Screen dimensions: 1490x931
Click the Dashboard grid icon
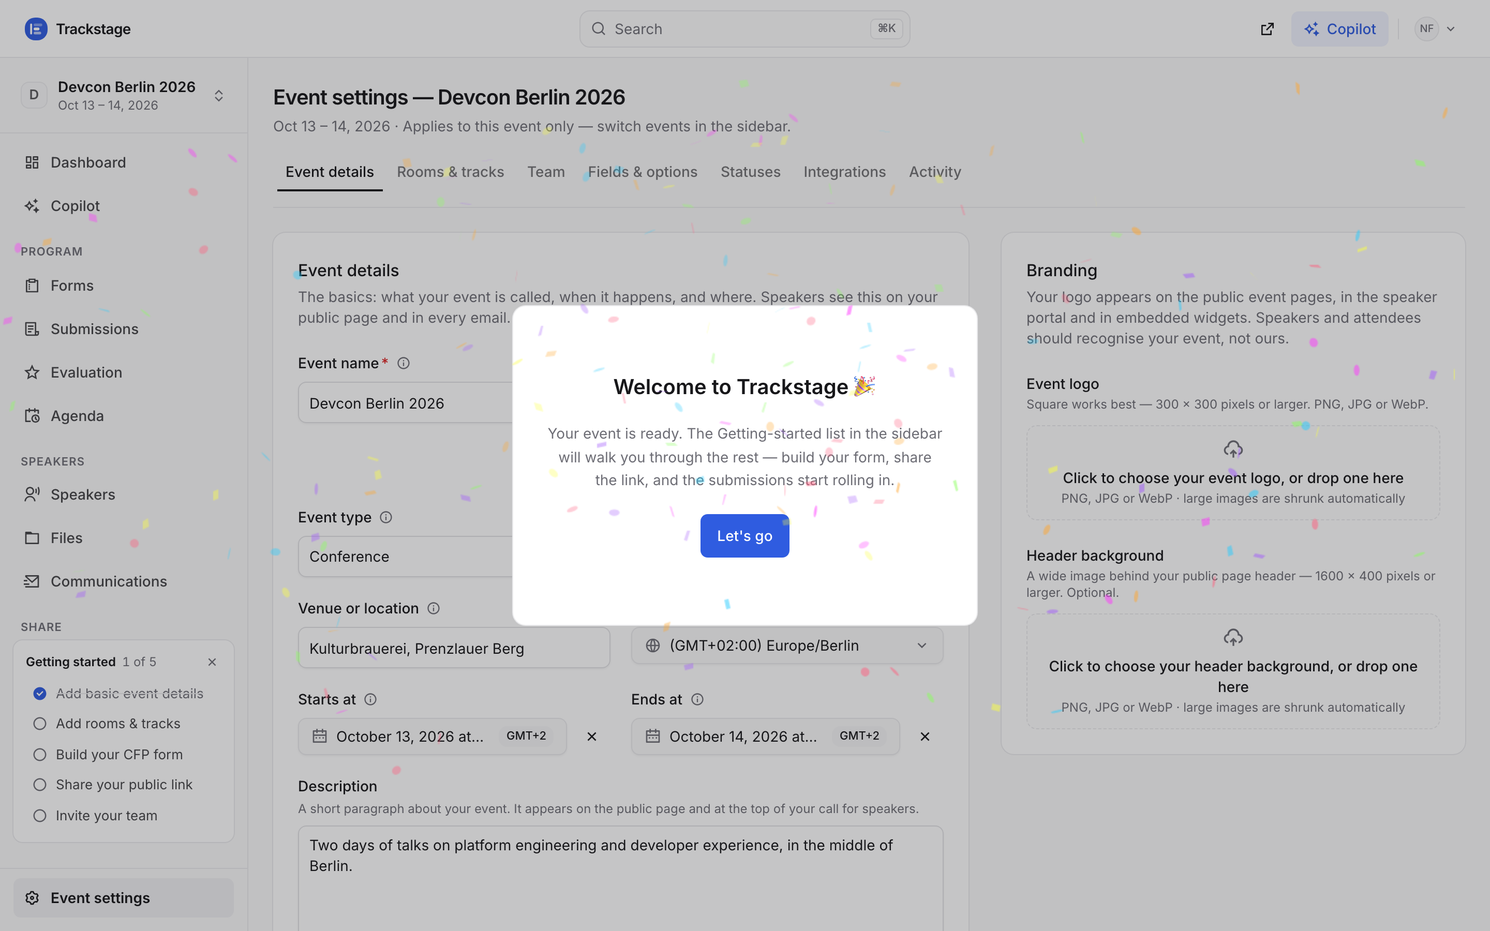(32, 162)
